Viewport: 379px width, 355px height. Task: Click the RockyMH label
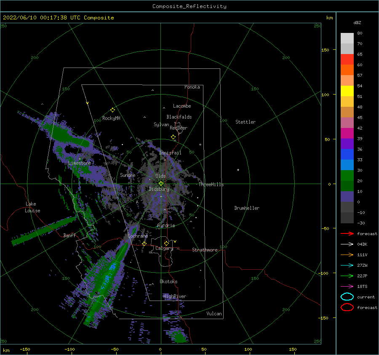pos(111,118)
